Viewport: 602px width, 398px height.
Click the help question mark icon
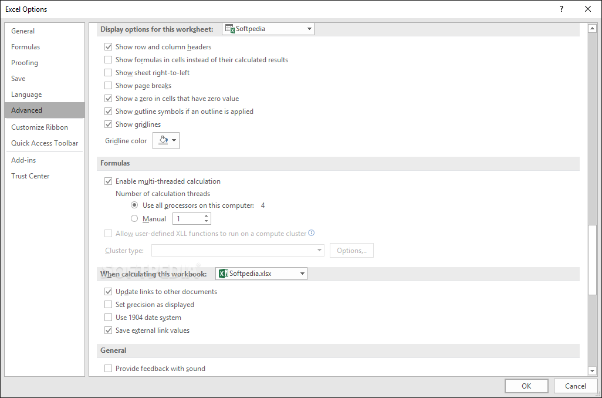tap(562, 9)
